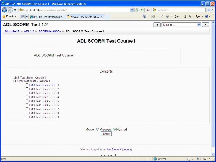Click the page scrollbar up arrow

(213, 22)
